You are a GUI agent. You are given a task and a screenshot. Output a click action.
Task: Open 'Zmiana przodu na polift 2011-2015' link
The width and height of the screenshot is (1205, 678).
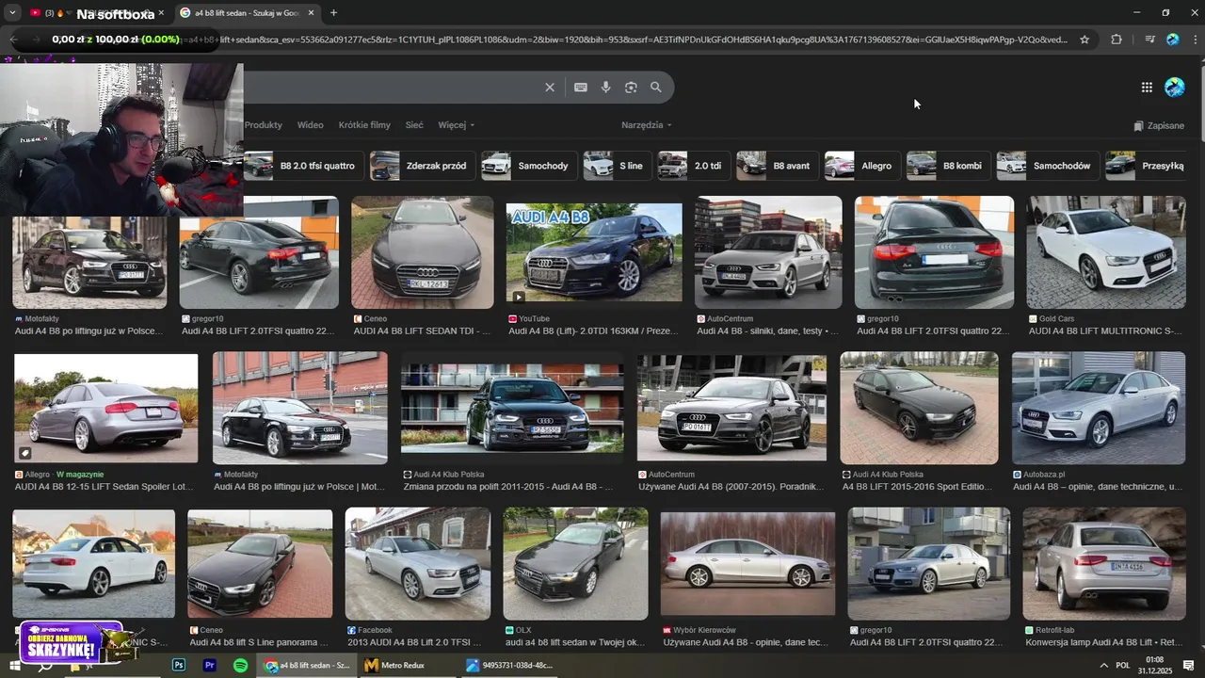pyautogui.click(x=508, y=487)
